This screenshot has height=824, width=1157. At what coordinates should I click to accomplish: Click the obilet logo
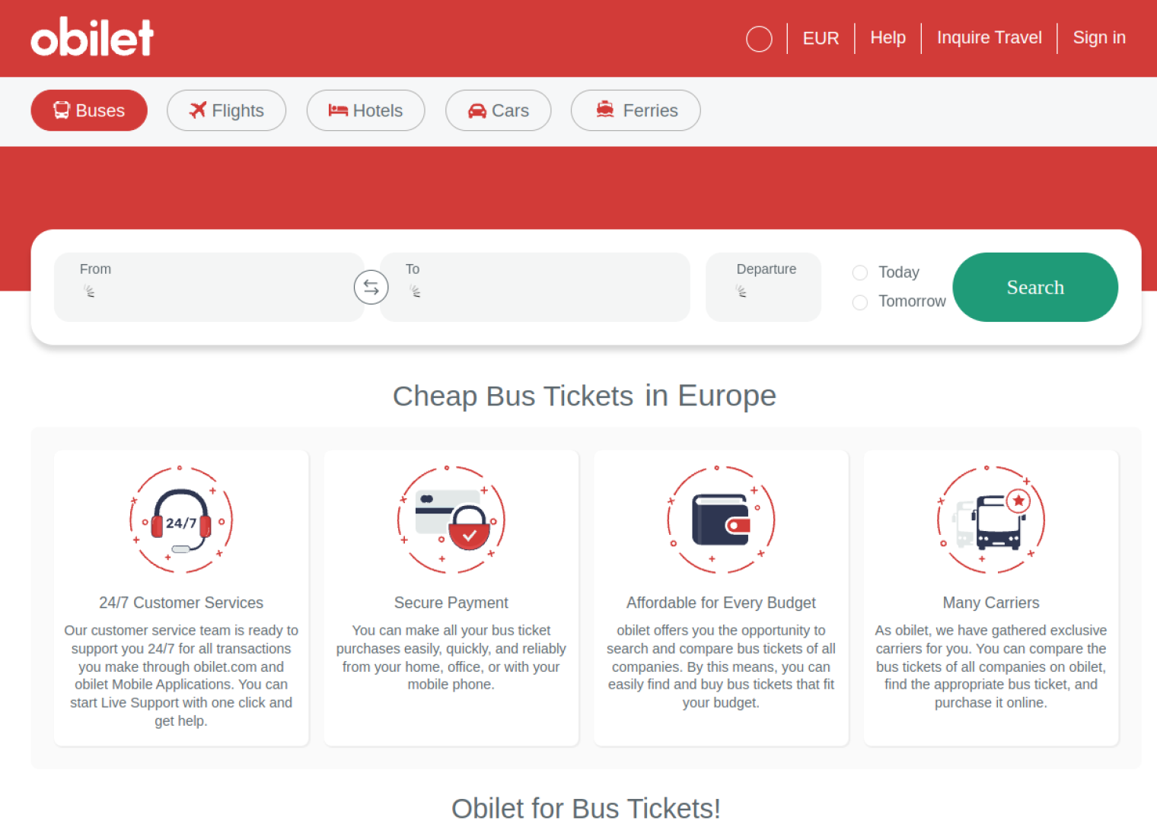click(x=92, y=37)
